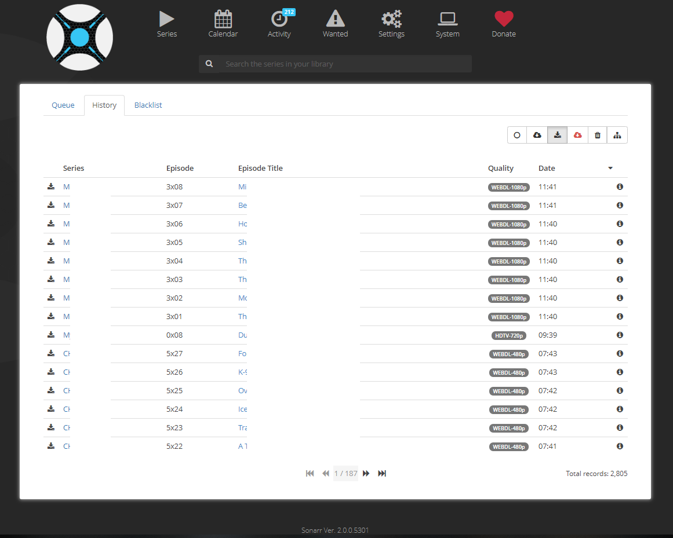
Task: Sort by the Quality column header
Action: click(500, 168)
